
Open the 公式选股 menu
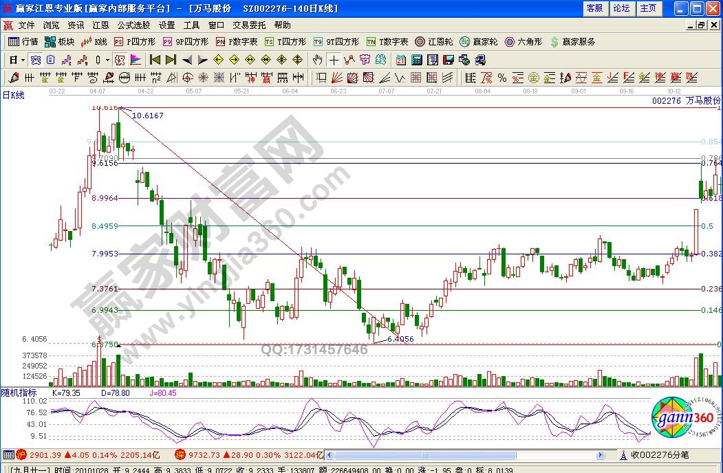point(133,25)
